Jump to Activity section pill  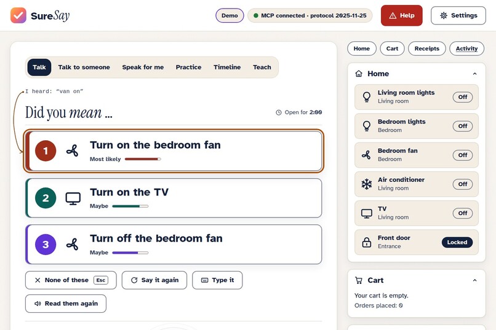pyautogui.click(x=466, y=49)
